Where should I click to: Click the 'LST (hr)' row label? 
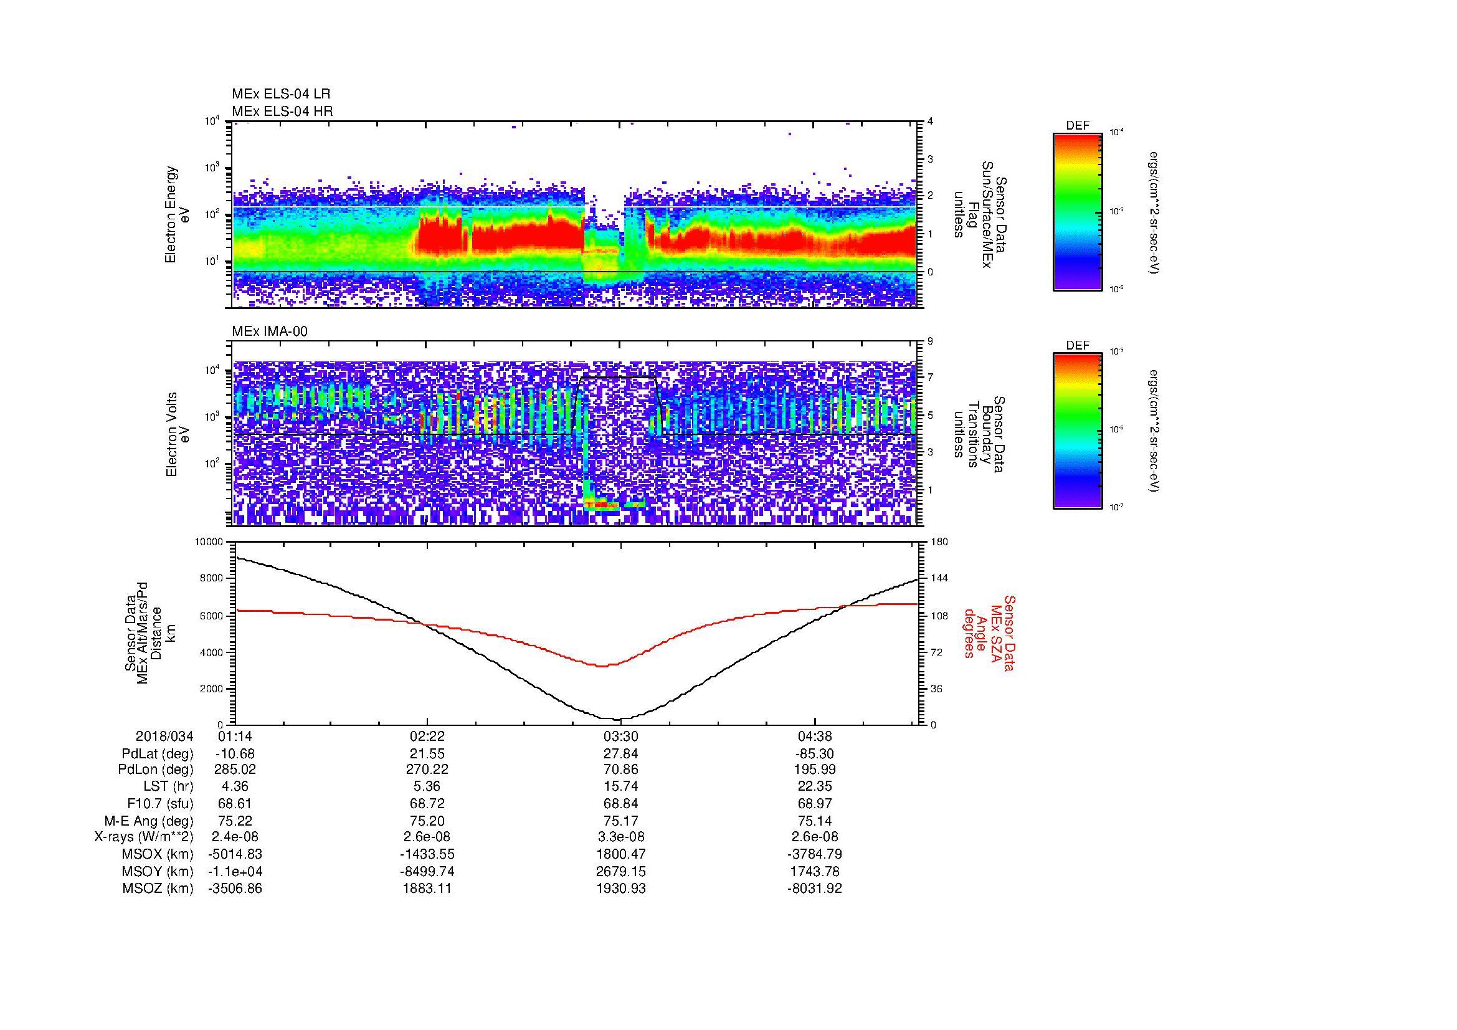point(168,786)
